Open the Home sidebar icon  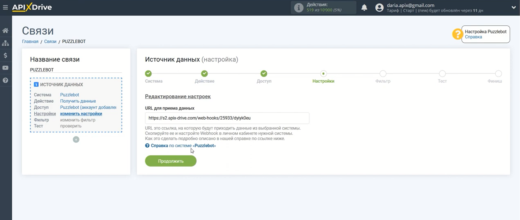click(5, 30)
